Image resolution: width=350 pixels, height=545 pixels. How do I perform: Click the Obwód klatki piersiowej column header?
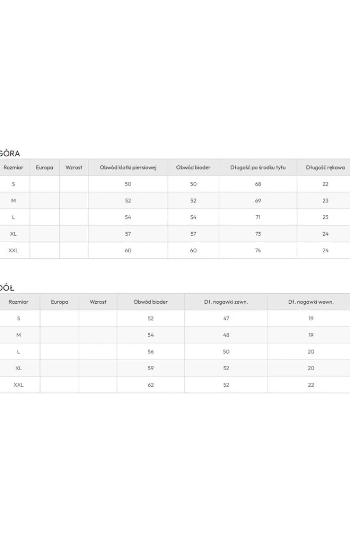[x=128, y=167]
